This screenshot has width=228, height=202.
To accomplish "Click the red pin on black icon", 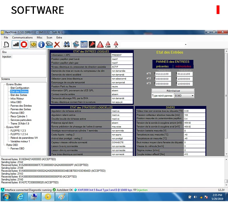I will [92, 45].
